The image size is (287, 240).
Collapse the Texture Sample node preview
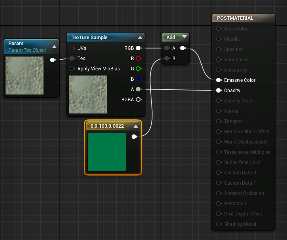coord(140,38)
